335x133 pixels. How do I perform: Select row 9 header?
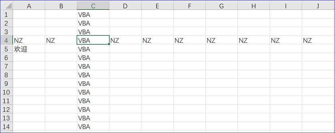coord(6,83)
